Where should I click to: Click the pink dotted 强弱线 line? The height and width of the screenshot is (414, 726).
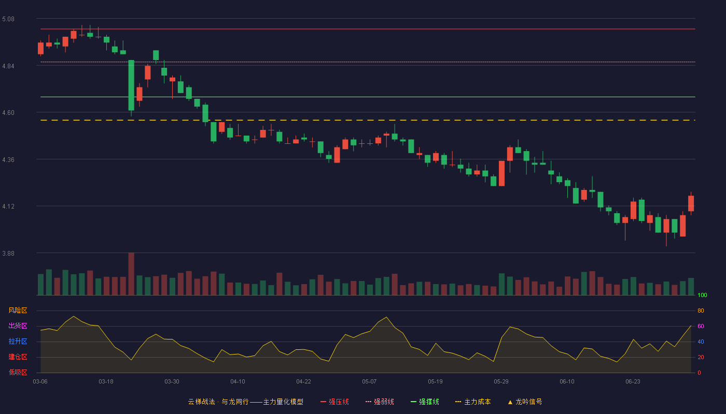click(x=368, y=62)
